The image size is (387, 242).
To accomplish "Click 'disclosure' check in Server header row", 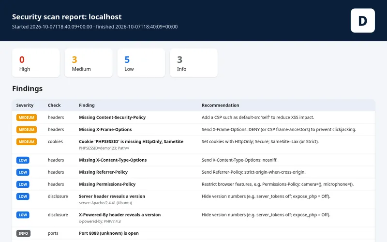I will coord(58,197).
